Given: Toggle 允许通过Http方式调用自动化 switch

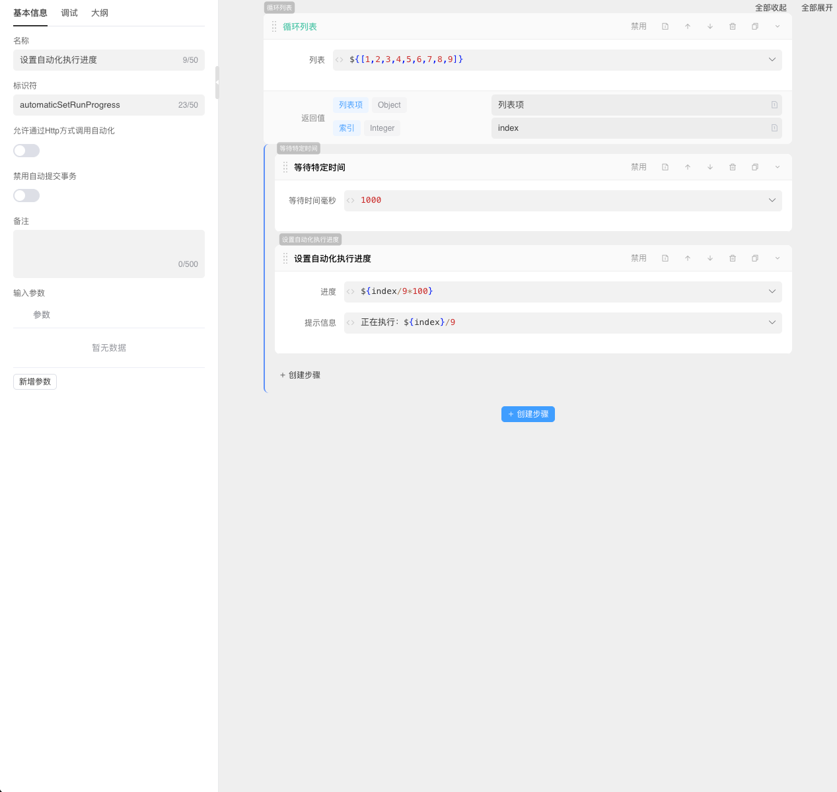Looking at the screenshot, I should (x=26, y=151).
